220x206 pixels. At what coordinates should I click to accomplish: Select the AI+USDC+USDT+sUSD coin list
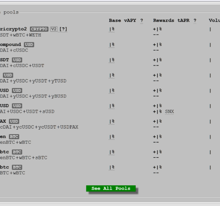pos(27,112)
